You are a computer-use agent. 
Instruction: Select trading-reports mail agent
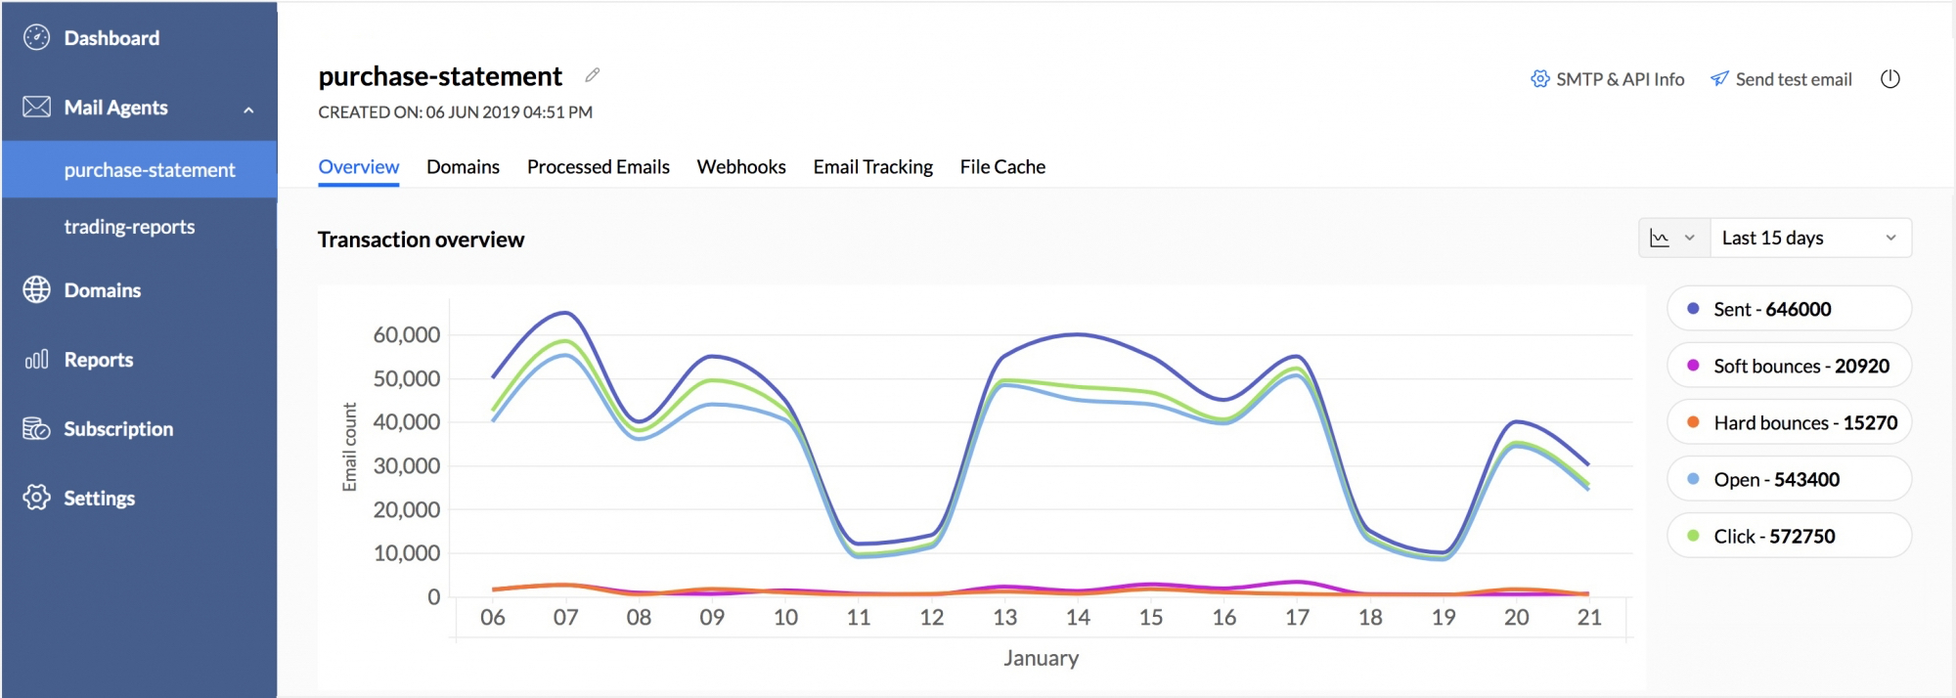click(129, 227)
